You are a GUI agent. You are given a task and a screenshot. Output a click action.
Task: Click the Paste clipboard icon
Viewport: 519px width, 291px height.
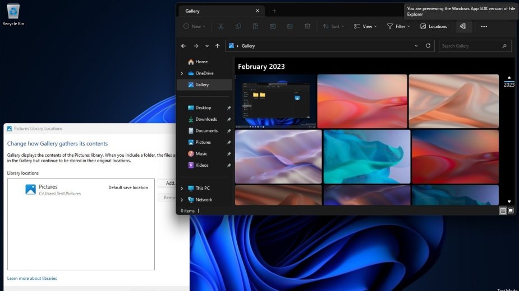(x=255, y=26)
